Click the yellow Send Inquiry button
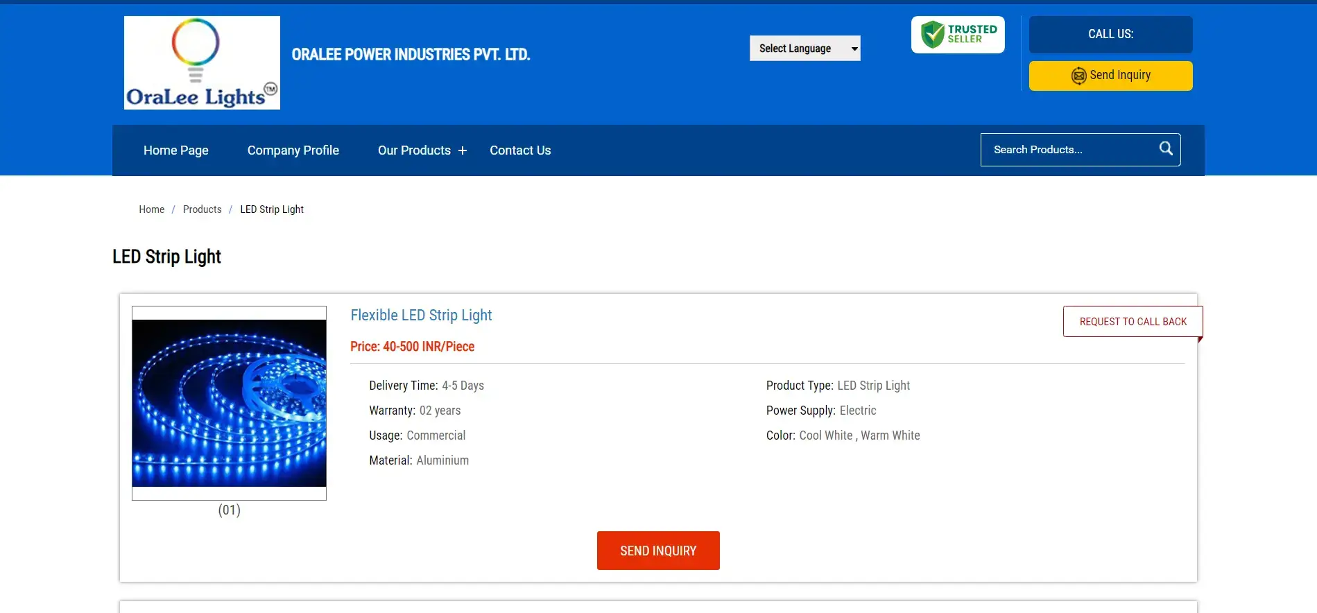 [x=1110, y=76]
